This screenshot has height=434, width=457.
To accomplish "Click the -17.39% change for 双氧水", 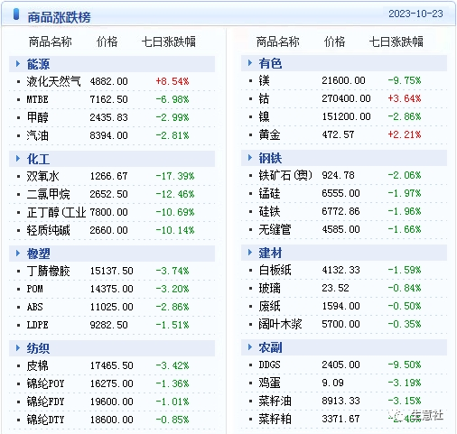I will 175,176.
